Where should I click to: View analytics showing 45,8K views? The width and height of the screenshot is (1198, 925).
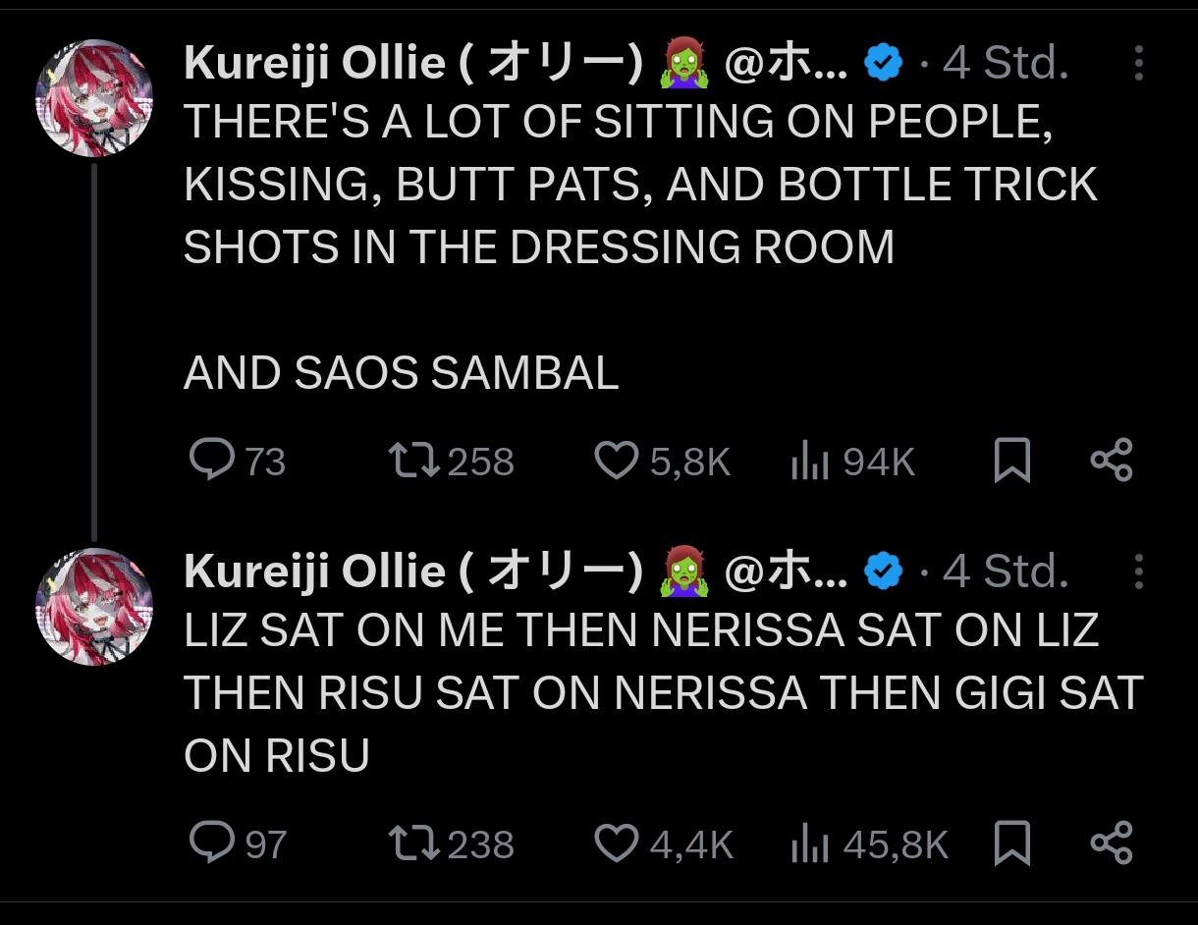point(805,843)
